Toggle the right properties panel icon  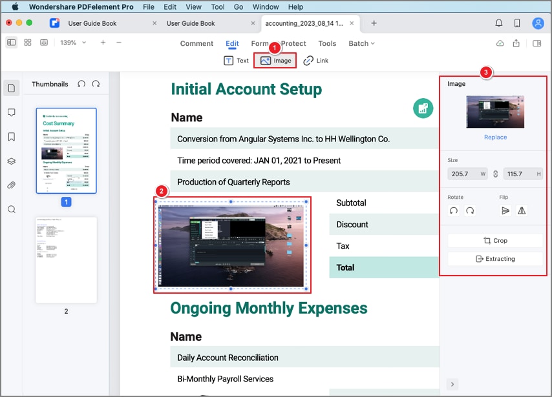(x=536, y=43)
